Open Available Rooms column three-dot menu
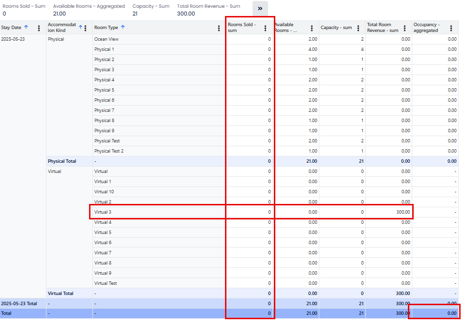Screen dimensions: 464x326 click(312, 28)
